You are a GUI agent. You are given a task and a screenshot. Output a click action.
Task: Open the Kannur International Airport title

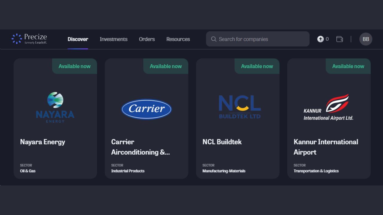pyautogui.click(x=326, y=147)
